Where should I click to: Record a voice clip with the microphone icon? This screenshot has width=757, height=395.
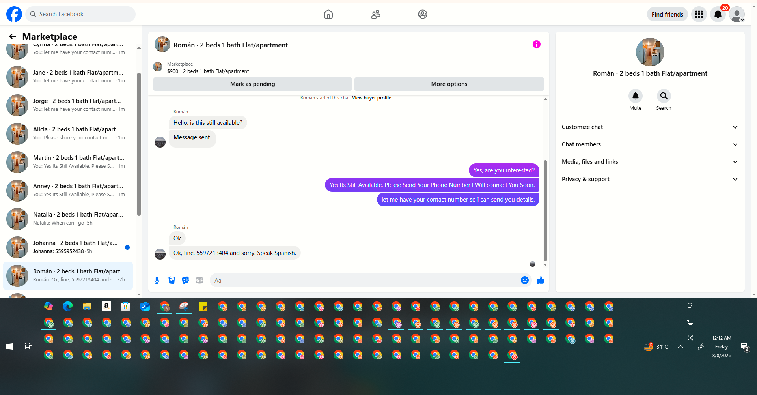(157, 280)
